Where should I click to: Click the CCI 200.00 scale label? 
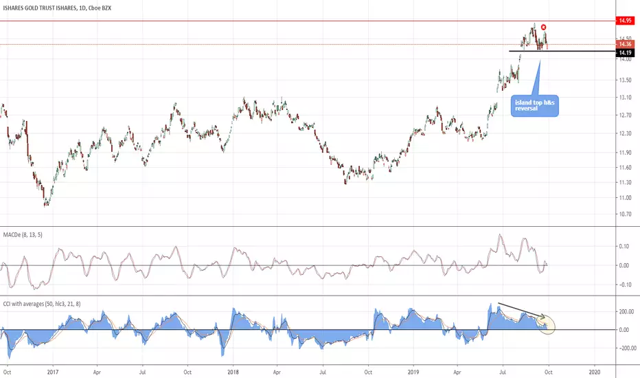click(x=626, y=312)
